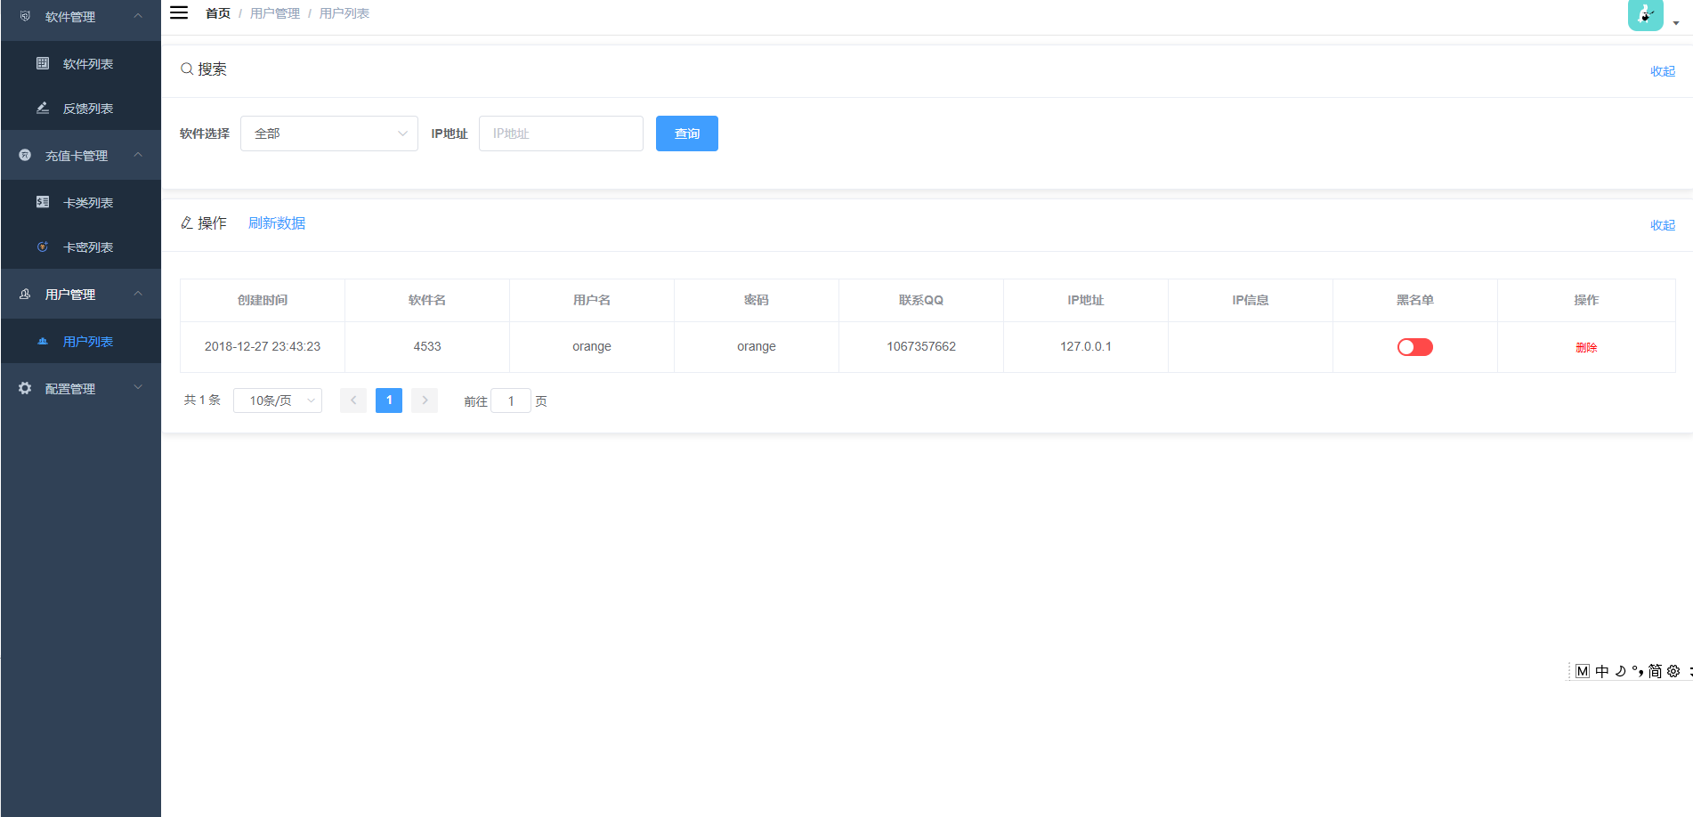Click the hamburger menu icon

[x=179, y=12]
